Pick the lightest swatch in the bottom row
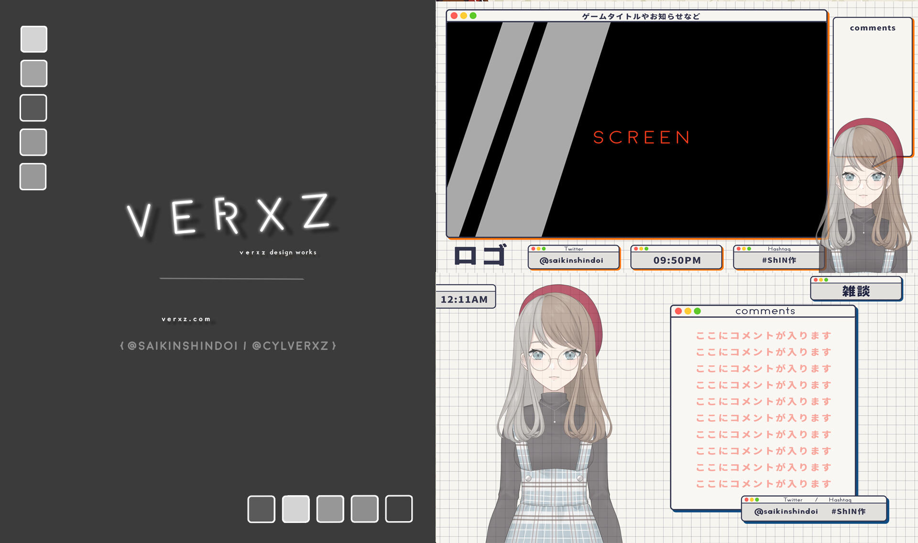The image size is (918, 543). tap(295, 509)
